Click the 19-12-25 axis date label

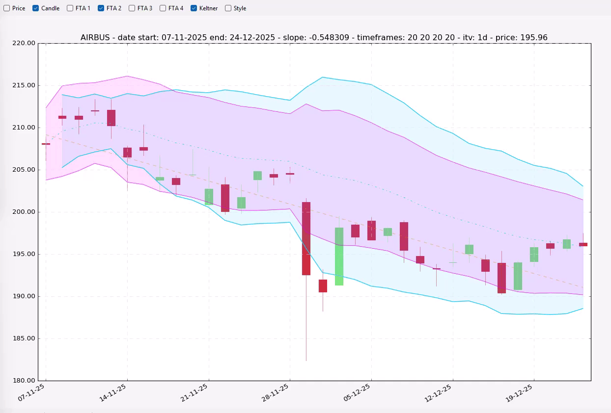tap(519, 393)
